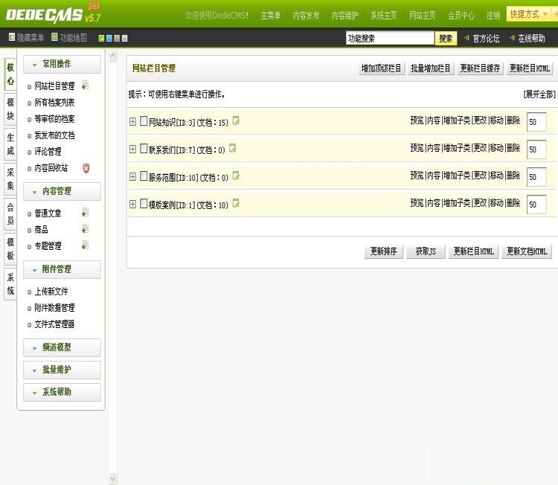Open the 快捷方式 dropdown
The width and height of the screenshot is (558, 485).
tap(528, 14)
